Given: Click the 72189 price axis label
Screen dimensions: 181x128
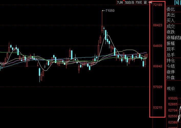Looking at the screenshot, I should 157,5.
